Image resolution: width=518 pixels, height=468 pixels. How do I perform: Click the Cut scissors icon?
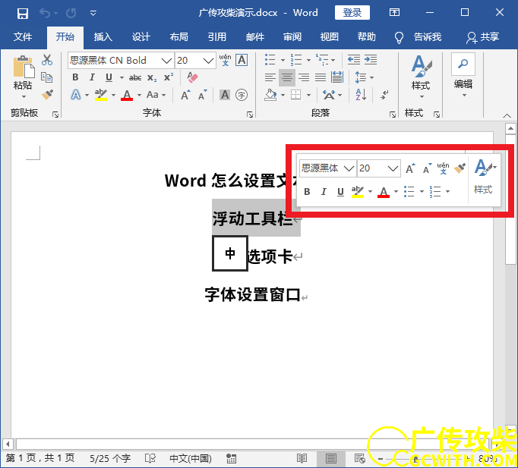click(47, 60)
